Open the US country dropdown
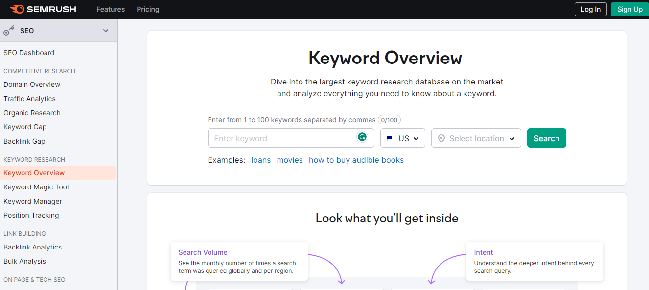 point(402,138)
